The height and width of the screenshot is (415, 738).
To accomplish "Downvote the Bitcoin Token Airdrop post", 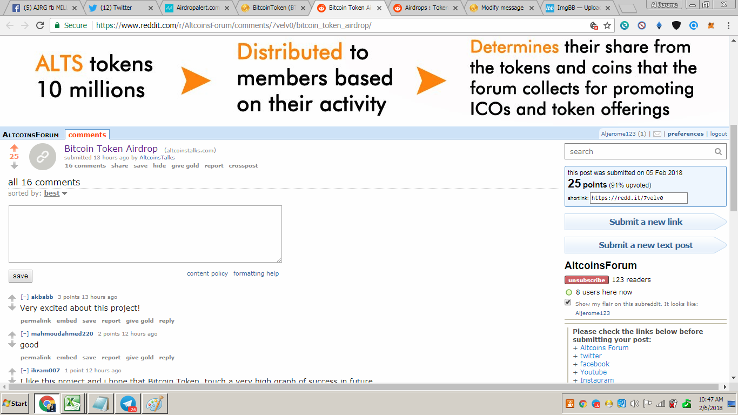I will tap(14, 165).
